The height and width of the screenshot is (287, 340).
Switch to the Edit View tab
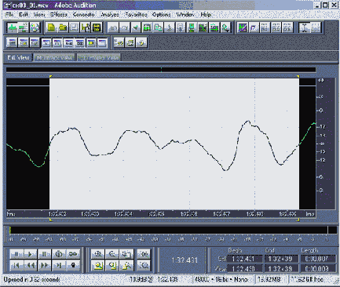pos(18,57)
